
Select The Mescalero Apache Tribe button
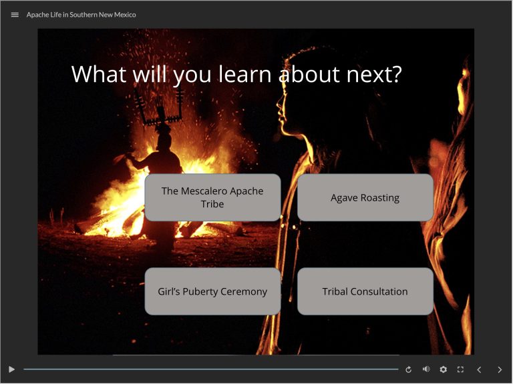click(212, 197)
